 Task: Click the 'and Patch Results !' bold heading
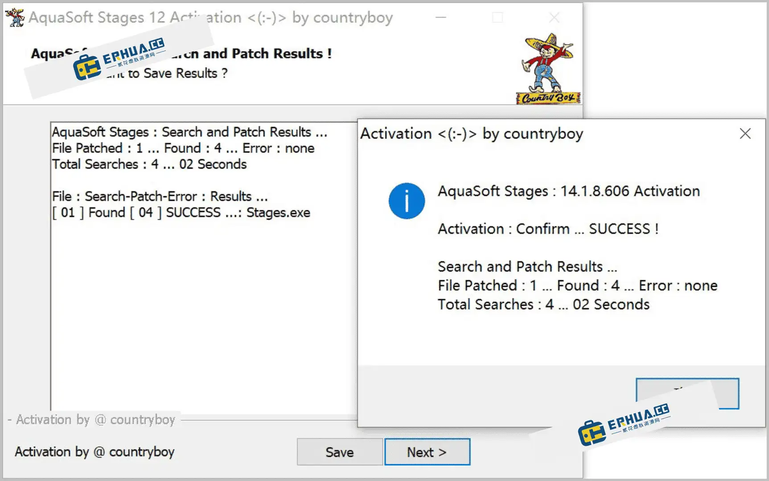[x=267, y=53]
